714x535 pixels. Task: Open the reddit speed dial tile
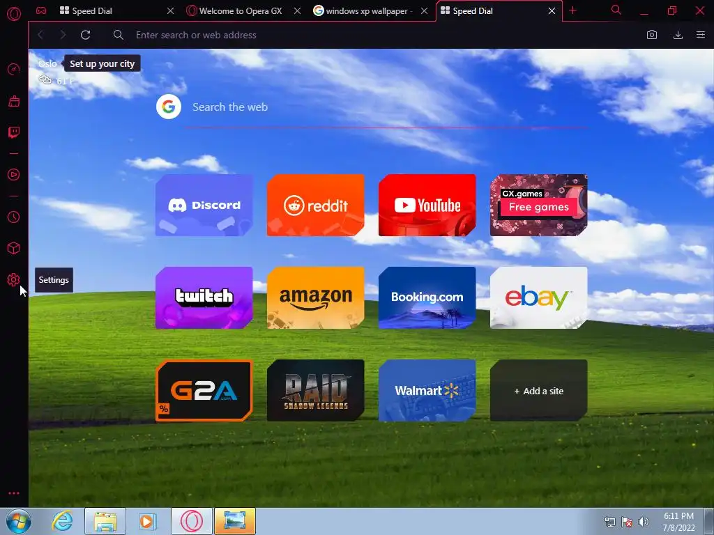pyautogui.click(x=316, y=206)
